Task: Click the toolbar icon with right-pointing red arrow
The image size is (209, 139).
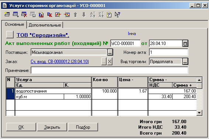Action: click(x=67, y=14)
